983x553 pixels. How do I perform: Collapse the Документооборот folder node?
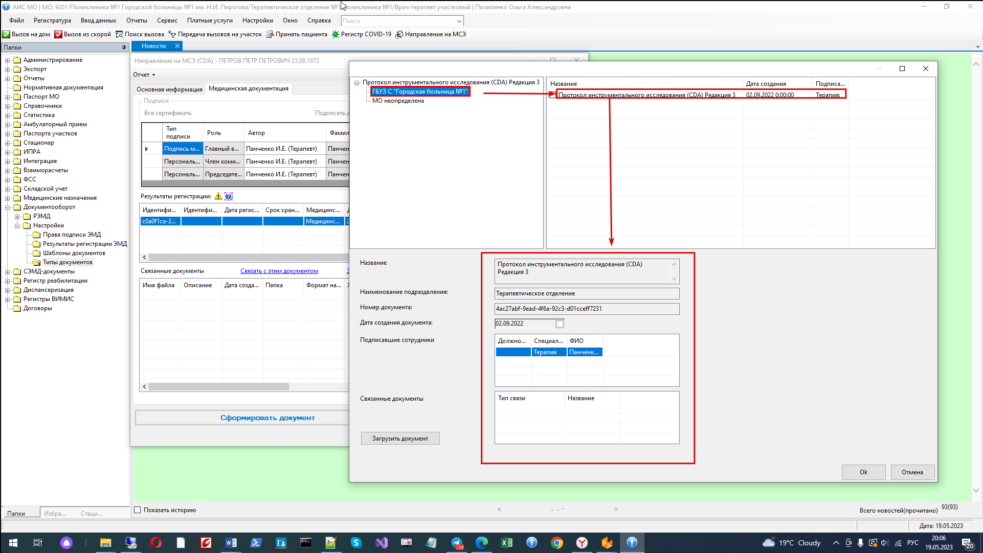[x=8, y=208]
